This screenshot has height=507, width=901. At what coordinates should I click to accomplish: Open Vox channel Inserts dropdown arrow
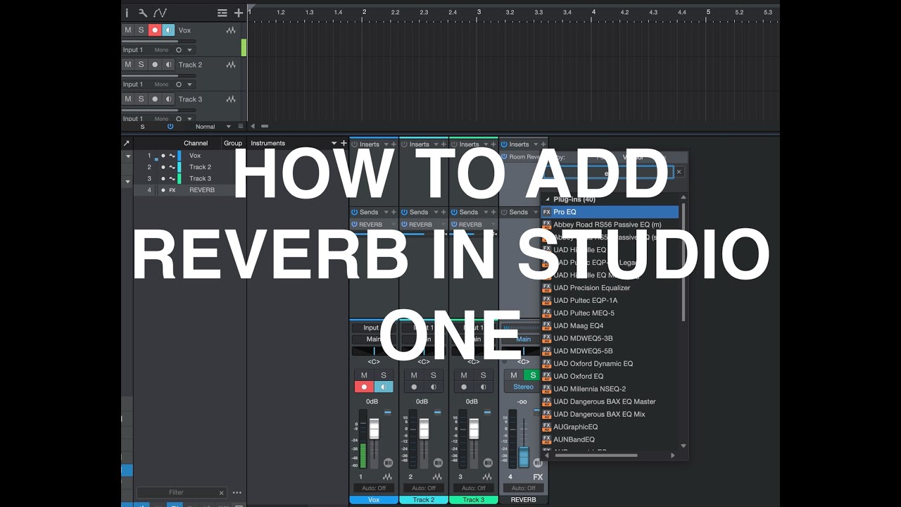point(385,144)
